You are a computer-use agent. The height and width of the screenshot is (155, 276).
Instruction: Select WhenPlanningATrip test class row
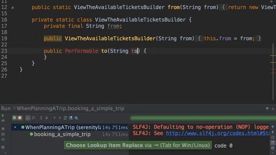[70, 127]
